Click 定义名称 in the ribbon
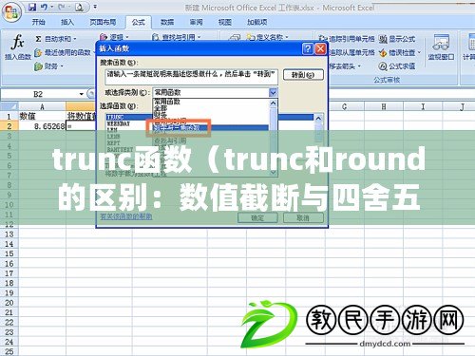This screenshot has width=475, height=356. click(268, 37)
